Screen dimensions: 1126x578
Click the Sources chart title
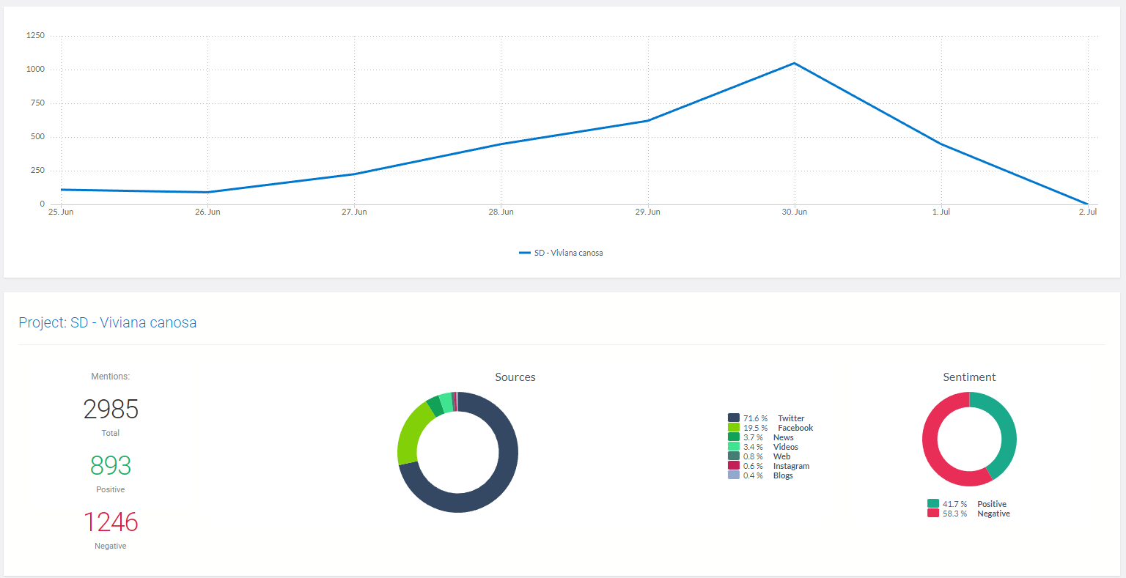pyautogui.click(x=515, y=377)
